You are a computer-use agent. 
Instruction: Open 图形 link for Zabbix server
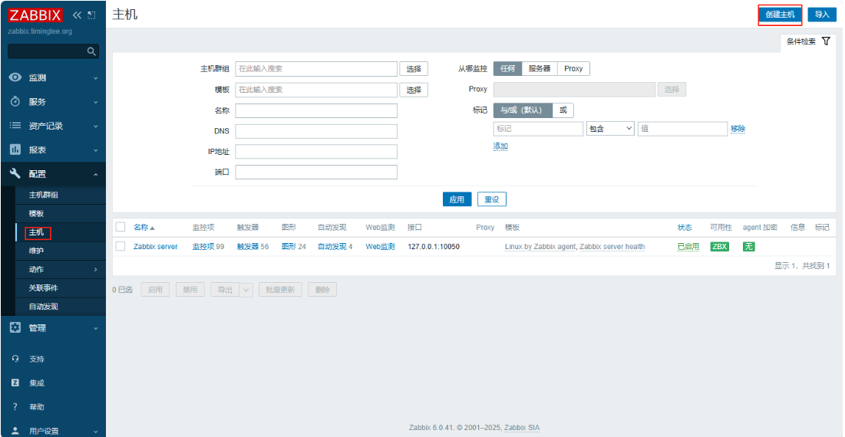(x=289, y=247)
